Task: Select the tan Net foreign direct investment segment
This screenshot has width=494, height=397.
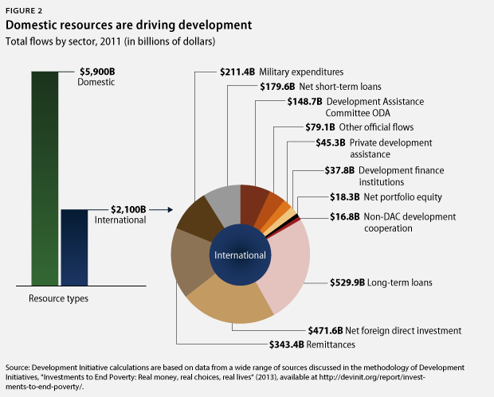Action: 229,304
